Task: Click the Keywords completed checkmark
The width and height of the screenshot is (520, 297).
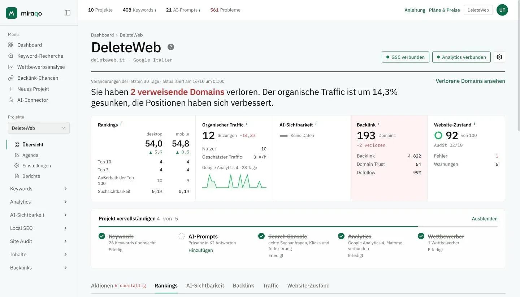Action: click(102, 236)
